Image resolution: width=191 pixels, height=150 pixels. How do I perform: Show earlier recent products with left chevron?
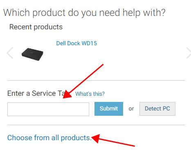[10, 53]
